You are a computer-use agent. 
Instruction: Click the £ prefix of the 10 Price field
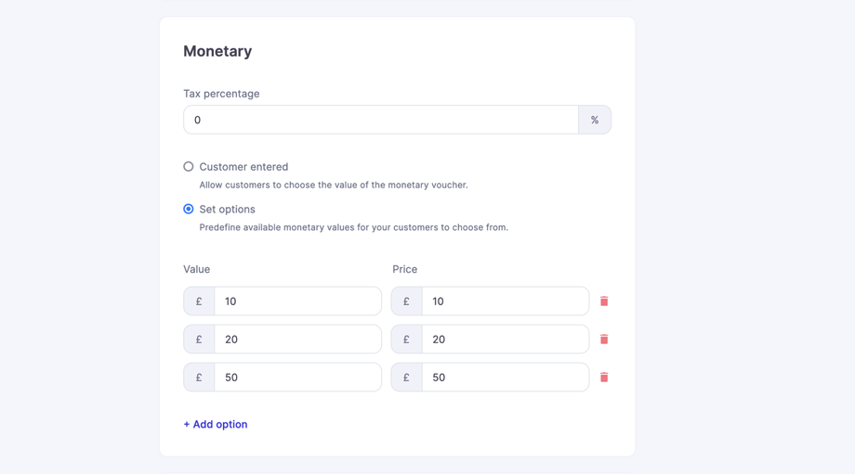(406, 301)
